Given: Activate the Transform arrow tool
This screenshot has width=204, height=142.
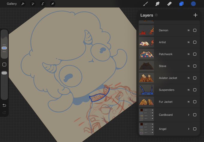Looking at the screenshot, I should (x=52, y=4).
